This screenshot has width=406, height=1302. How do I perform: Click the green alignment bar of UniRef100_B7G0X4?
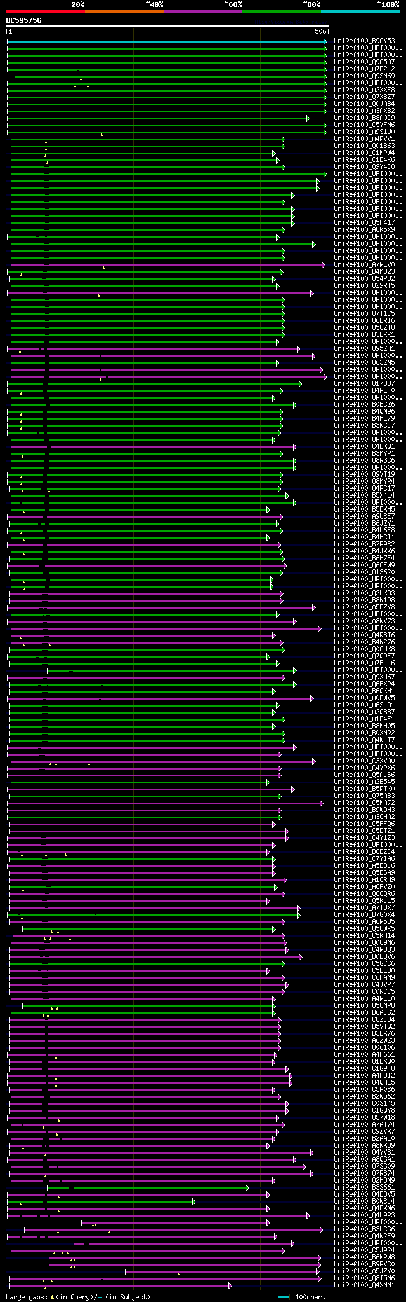pos(152,915)
